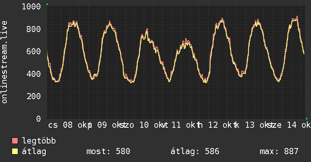This screenshot has width=311, height=162.
Task: Click the 600 y-axis label
Action: [34, 52]
